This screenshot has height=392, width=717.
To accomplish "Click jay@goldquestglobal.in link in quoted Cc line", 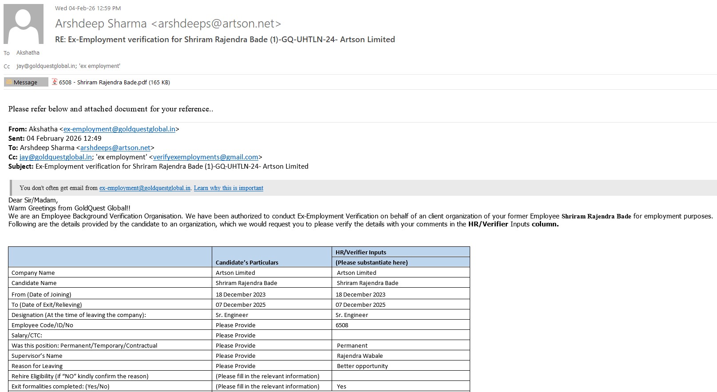I will tap(55, 157).
